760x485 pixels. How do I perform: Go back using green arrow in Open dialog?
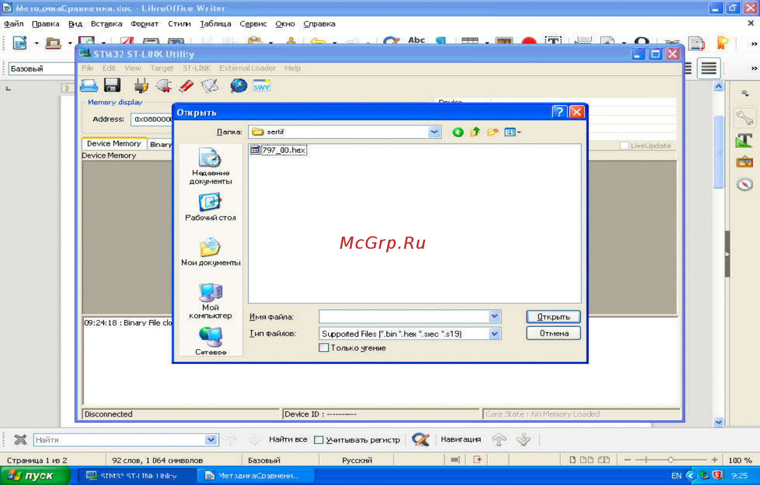click(457, 132)
